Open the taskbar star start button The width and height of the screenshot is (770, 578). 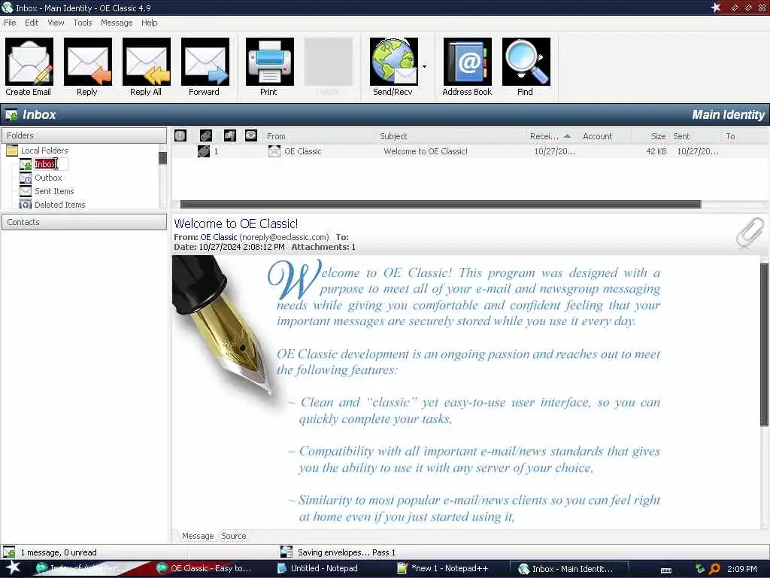click(x=13, y=567)
